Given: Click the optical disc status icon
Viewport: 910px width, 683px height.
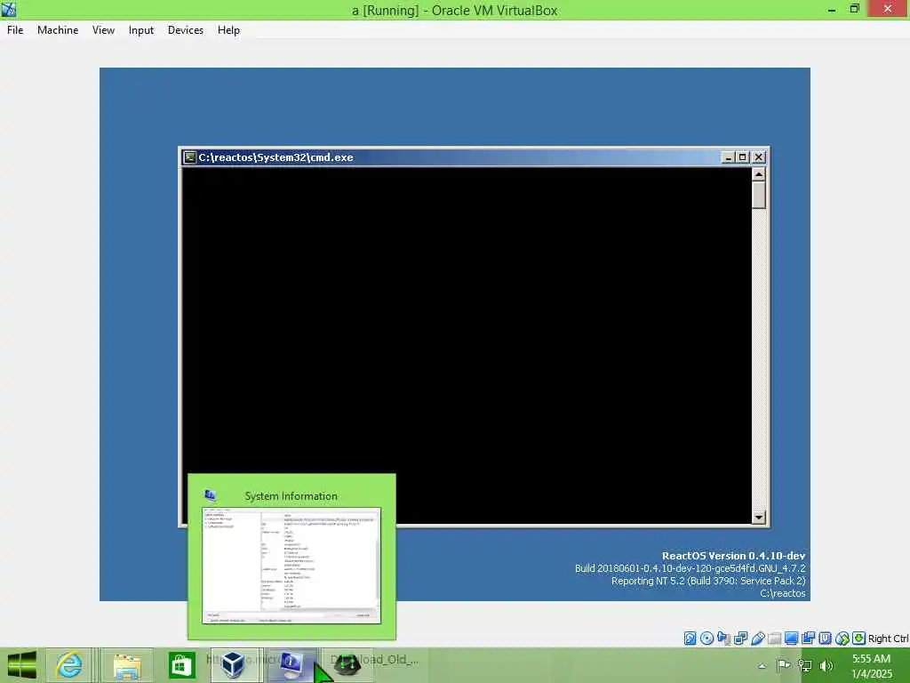Looking at the screenshot, I should point(706,639).
